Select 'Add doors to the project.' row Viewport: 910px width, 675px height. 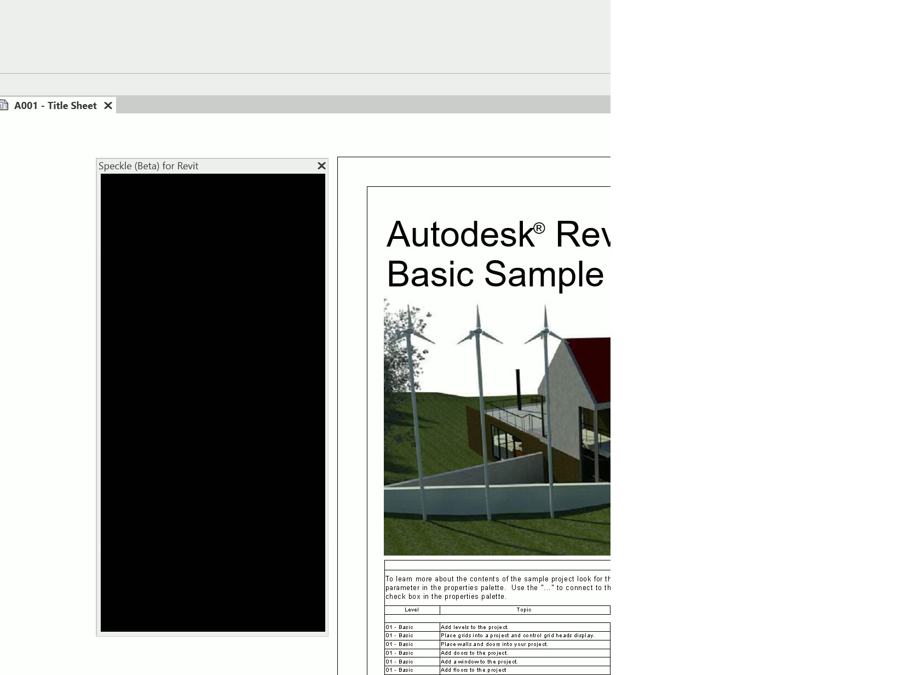[497, 653]
